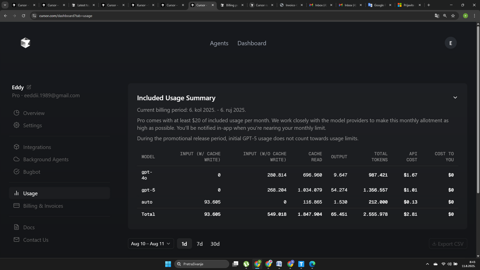
Task: Go to Integrations in sidebar
Action: pos(37,147)
